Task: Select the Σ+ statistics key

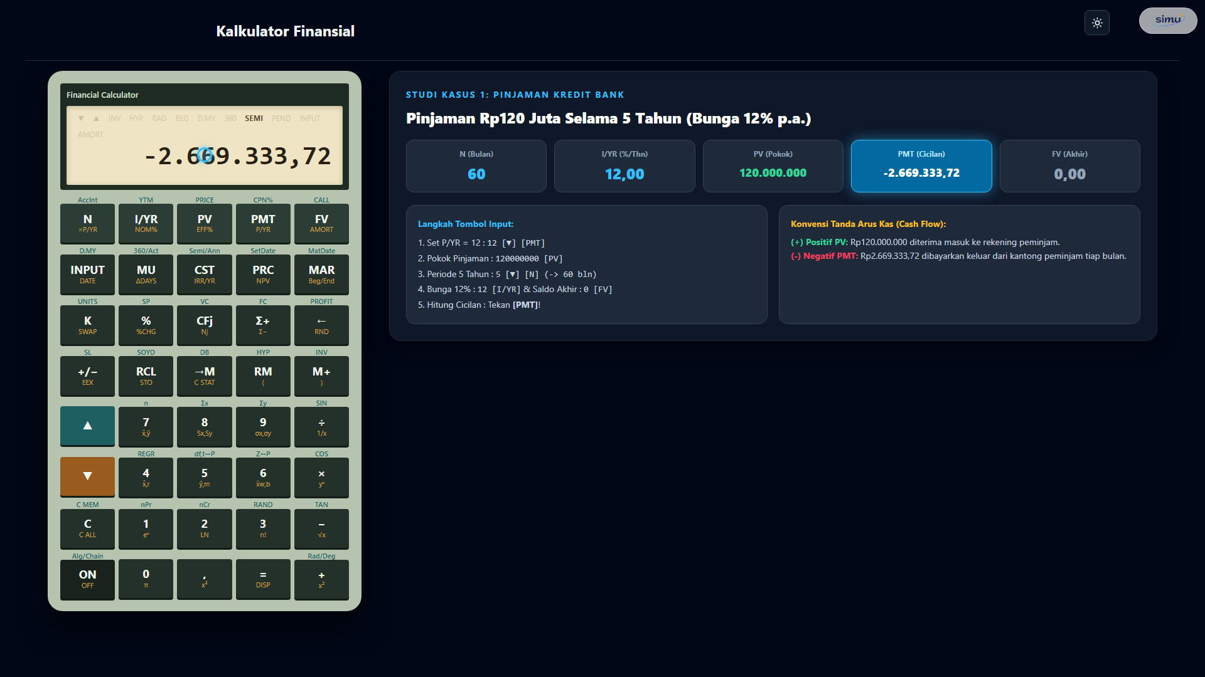Action: pos(263,325)
